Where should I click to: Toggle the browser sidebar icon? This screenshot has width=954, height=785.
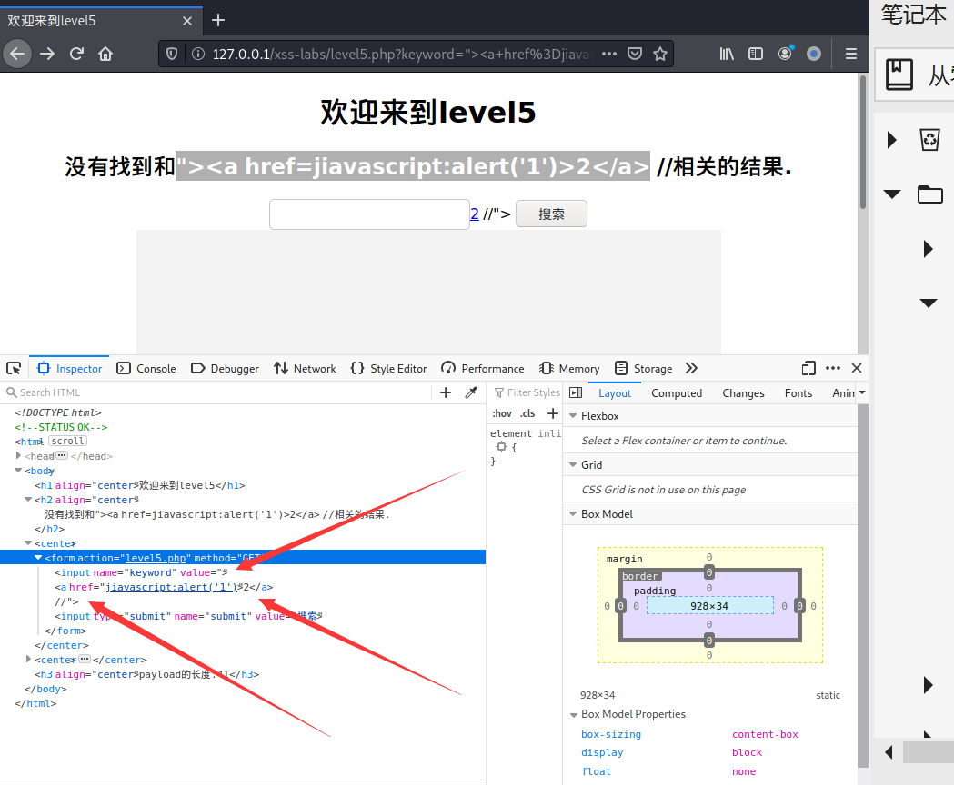point(755,54)
